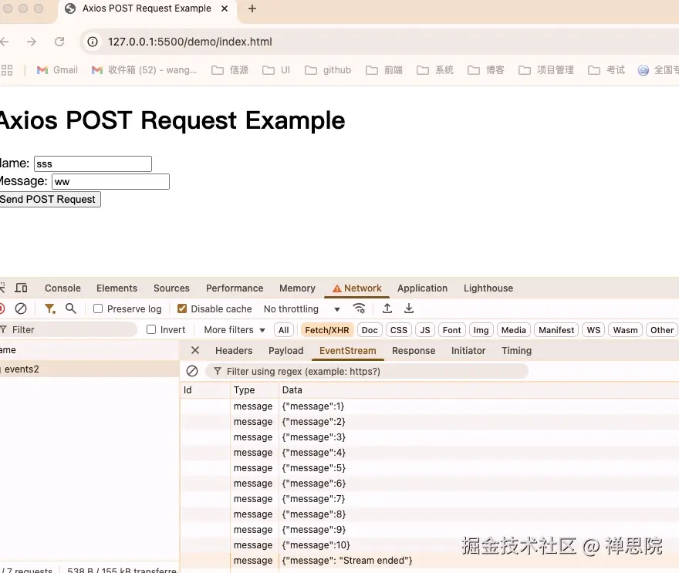Open the github bookmark folder

pos(328,70)
